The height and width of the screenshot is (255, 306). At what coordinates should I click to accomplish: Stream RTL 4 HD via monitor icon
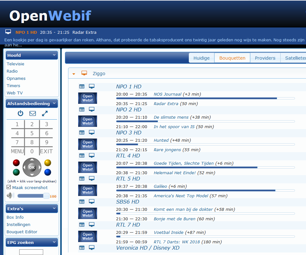(91, 155)
